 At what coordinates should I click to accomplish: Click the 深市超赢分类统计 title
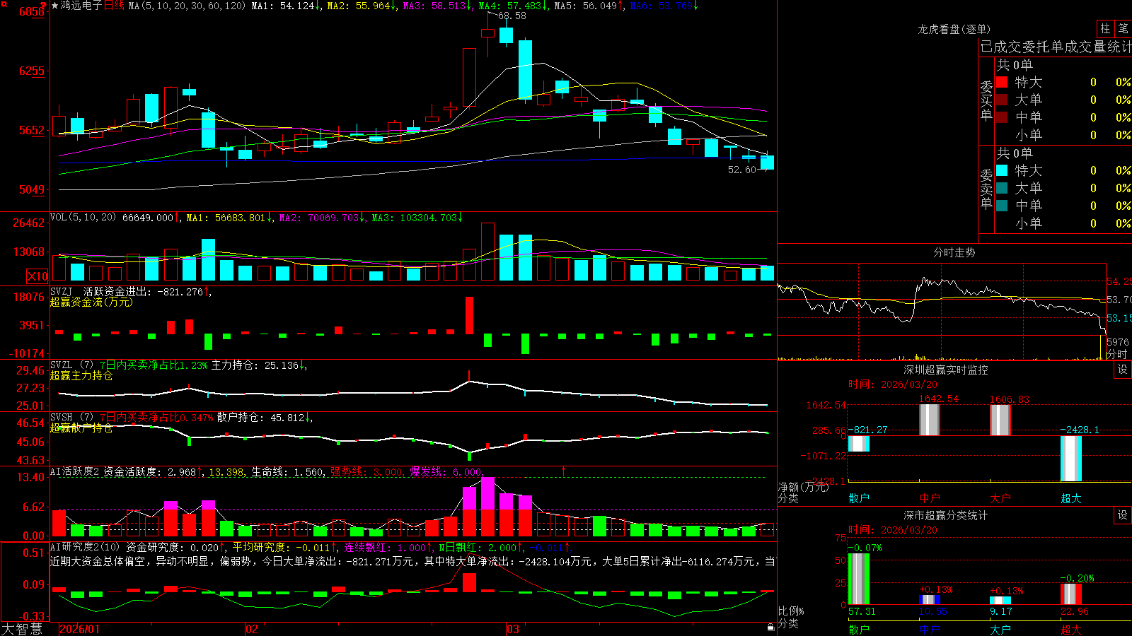point(946,515)
